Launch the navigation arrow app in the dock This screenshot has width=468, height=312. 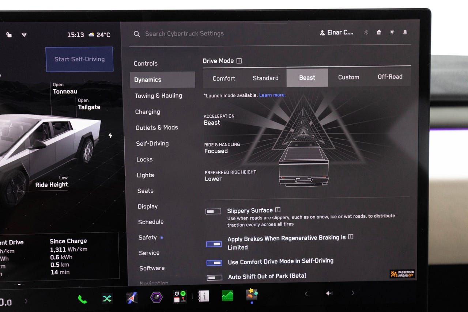point(132,298)
